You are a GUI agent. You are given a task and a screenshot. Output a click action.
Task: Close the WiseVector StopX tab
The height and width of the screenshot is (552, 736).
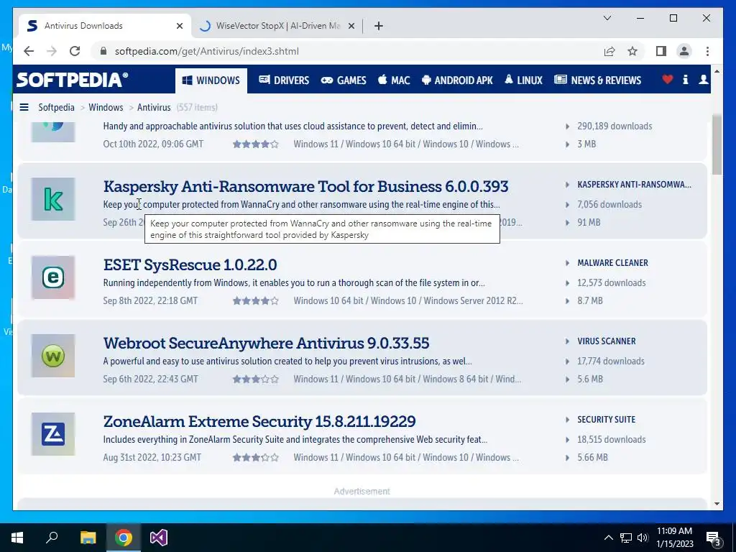pyautogui.click(x=351, y=26)
